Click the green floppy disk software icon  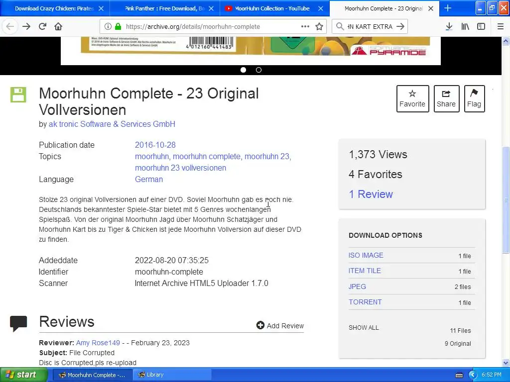coord(18,95)
